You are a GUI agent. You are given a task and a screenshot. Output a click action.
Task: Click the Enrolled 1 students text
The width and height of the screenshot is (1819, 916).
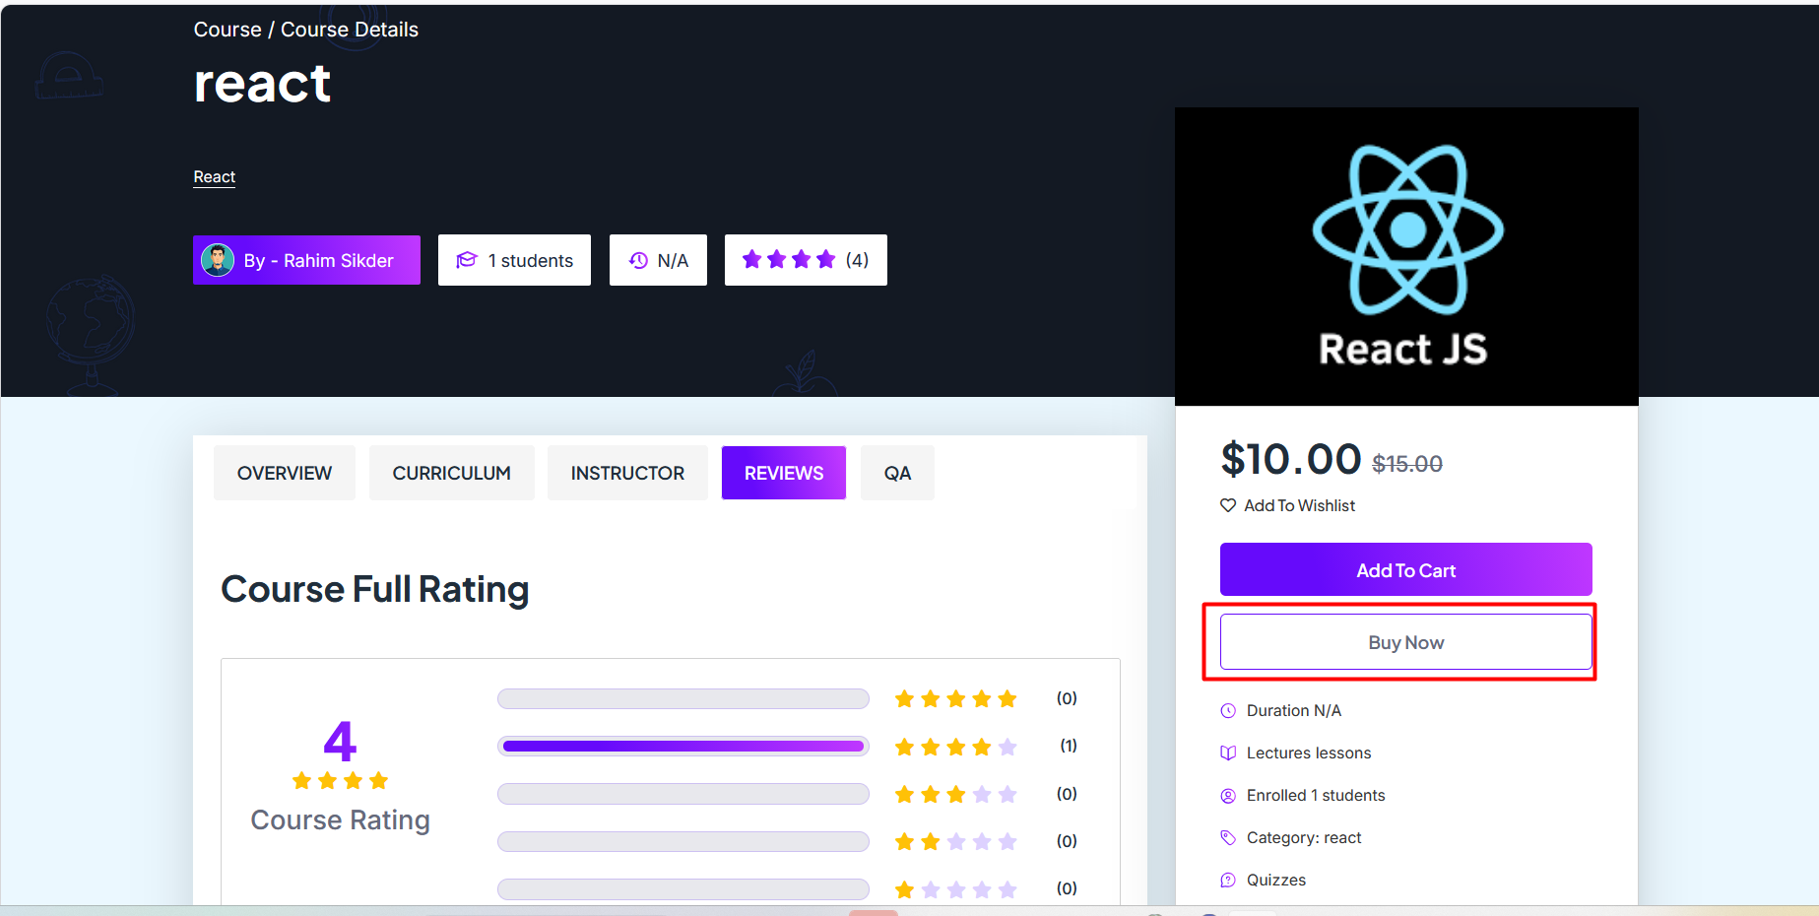click(x=1316, y=796)
